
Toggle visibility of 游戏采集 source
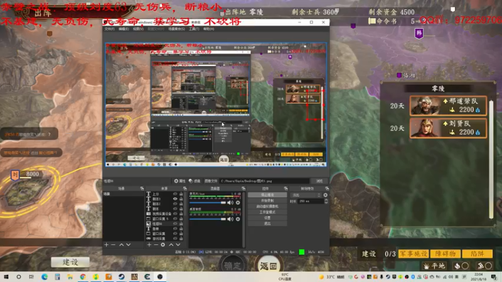coord(175,239)
